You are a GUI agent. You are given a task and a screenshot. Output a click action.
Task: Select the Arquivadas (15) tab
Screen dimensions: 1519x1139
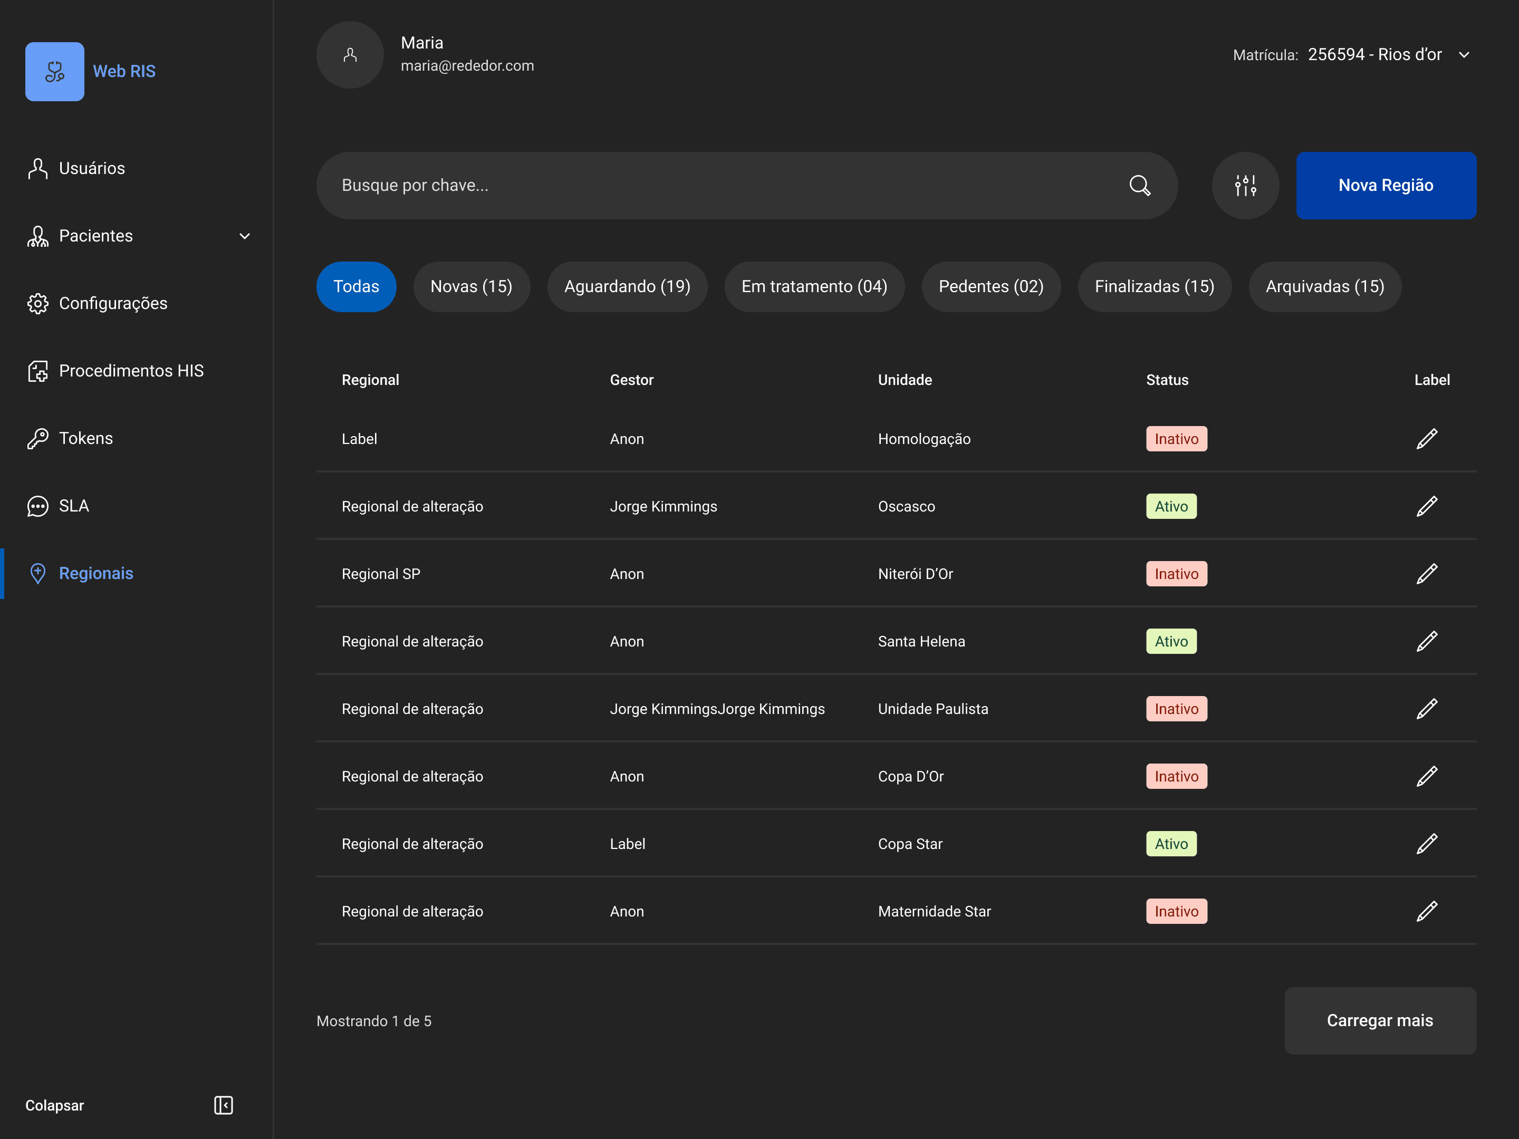[1324, 286]
